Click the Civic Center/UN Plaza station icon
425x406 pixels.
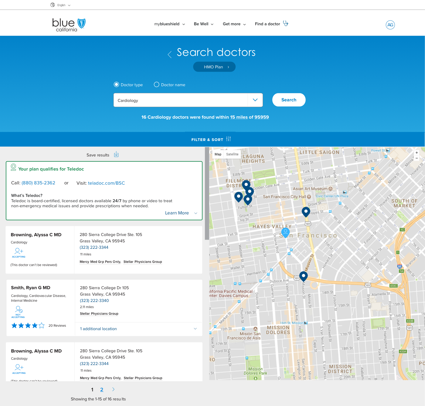[x=345, y=192]
